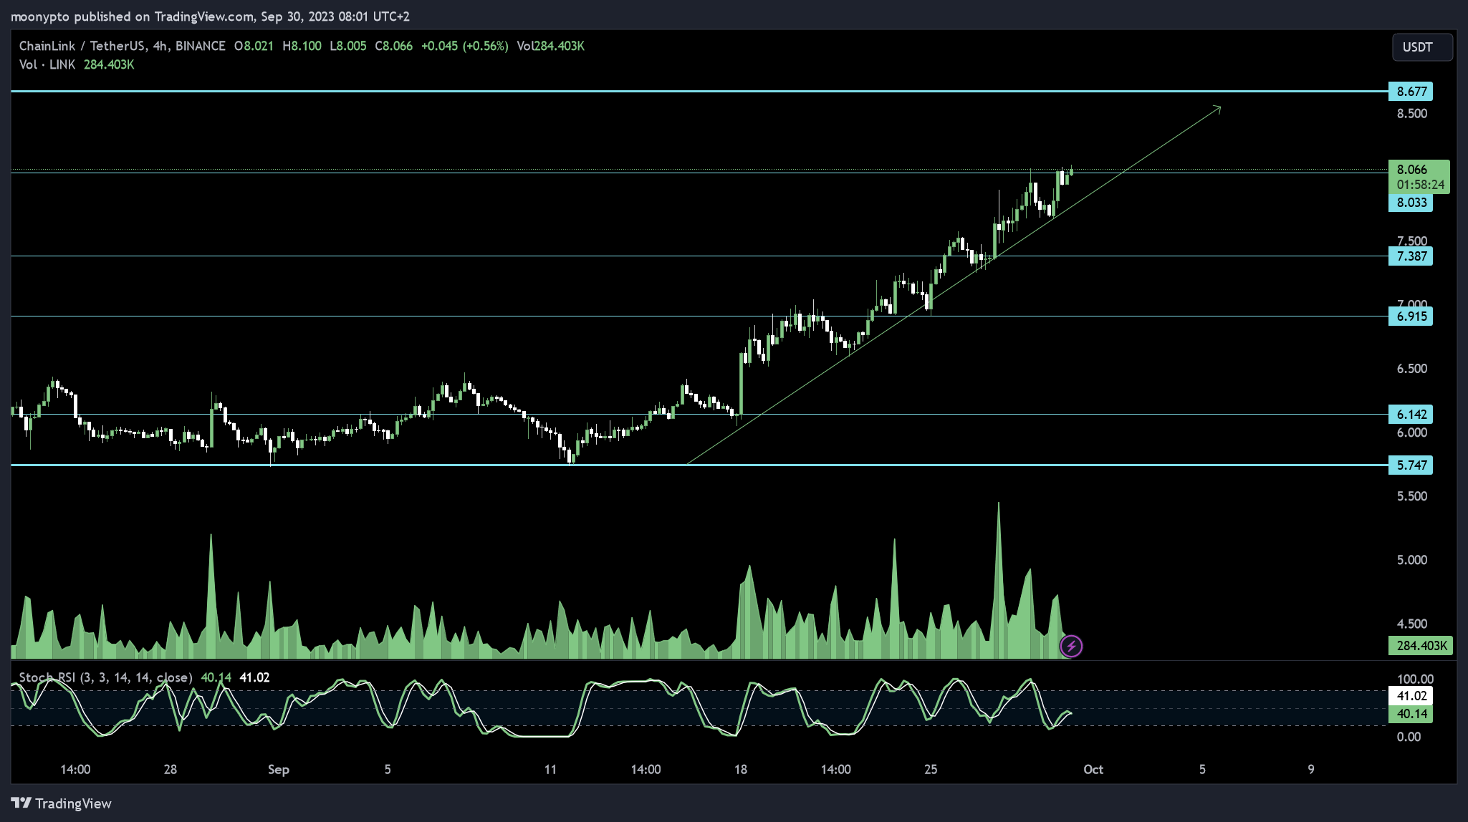Select the 5.747 price level label
Screen dimensions: 1468x822
(1411, 465)
